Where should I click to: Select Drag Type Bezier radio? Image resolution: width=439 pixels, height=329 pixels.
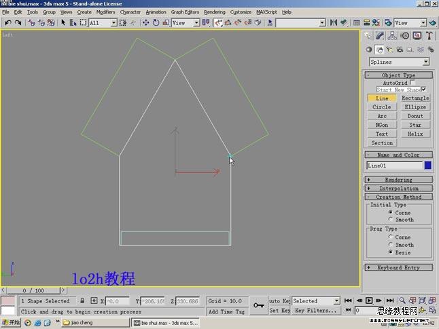click(x=391, y=252)
